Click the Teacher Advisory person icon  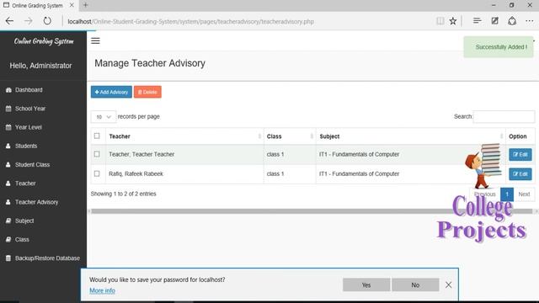pyautogui.click(x=8, y=202)
